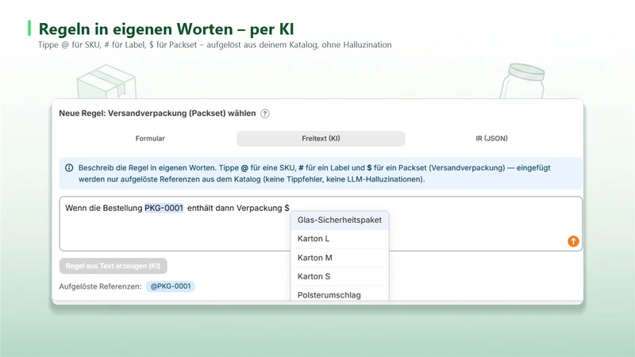The image size is (635, 357).
Task: Click the orange send arrow button
Action: (573, 241)
